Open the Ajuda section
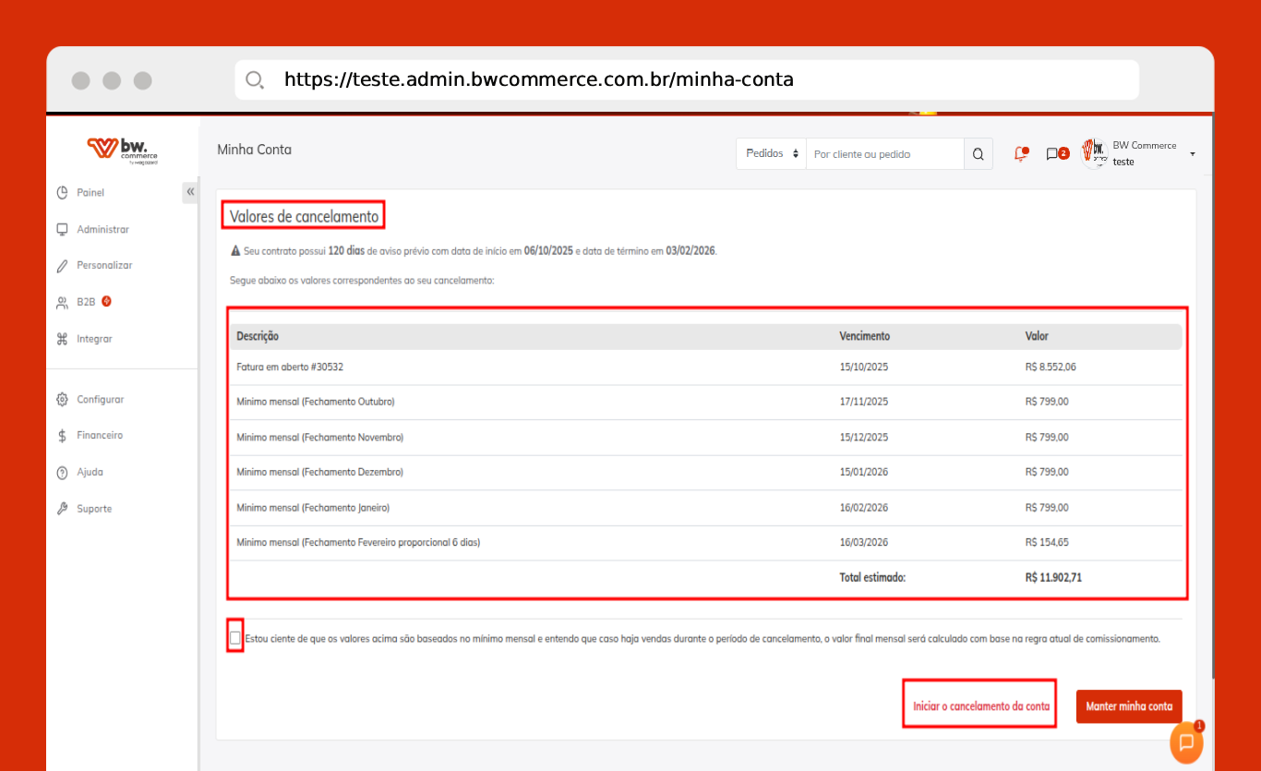The width and height of the screenshot is (1261, 771). [x=90, y=472]
